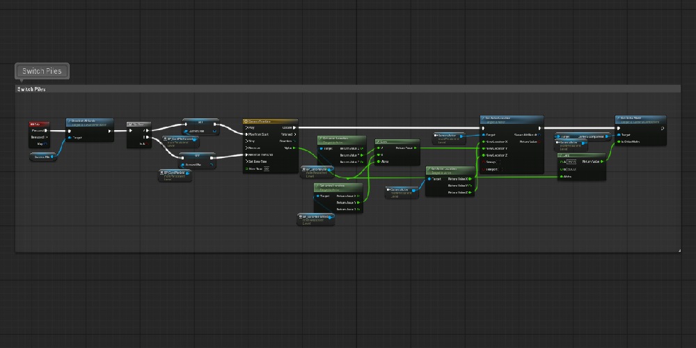Viewport: 696px width, 348px height.
Task: Click the Pressed exec pin on Tab node
Action: (x=47, y=131)
